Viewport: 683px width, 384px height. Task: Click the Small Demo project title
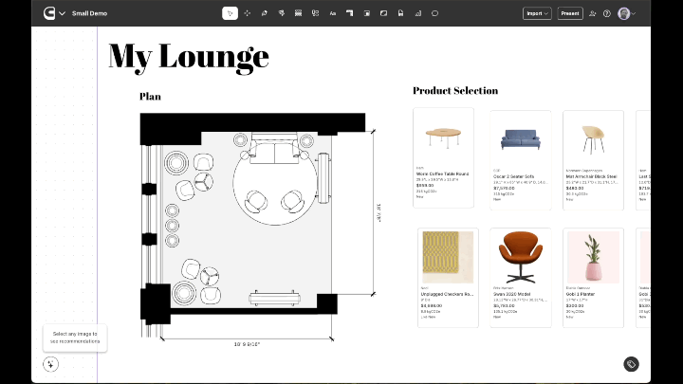click(87, 13)
